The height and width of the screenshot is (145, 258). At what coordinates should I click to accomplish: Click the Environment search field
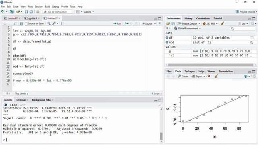pyautogui.click(x=242, y=29)
